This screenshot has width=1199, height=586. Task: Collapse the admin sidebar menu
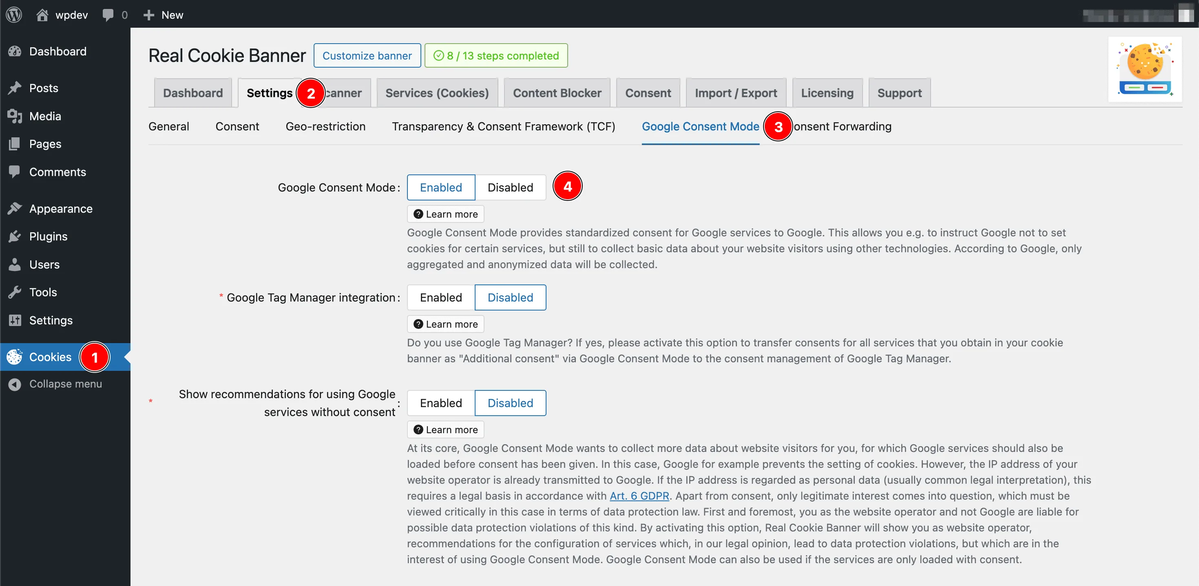click(65, 384)
